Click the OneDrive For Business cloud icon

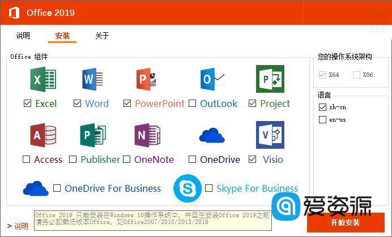(36, 188)
